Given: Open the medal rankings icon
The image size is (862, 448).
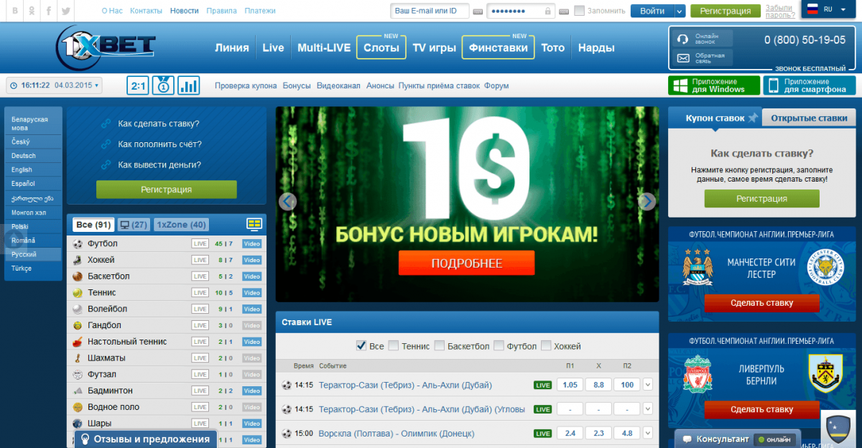Looking at the screenshot, I should pyautogui.click(x=163, y=85).
